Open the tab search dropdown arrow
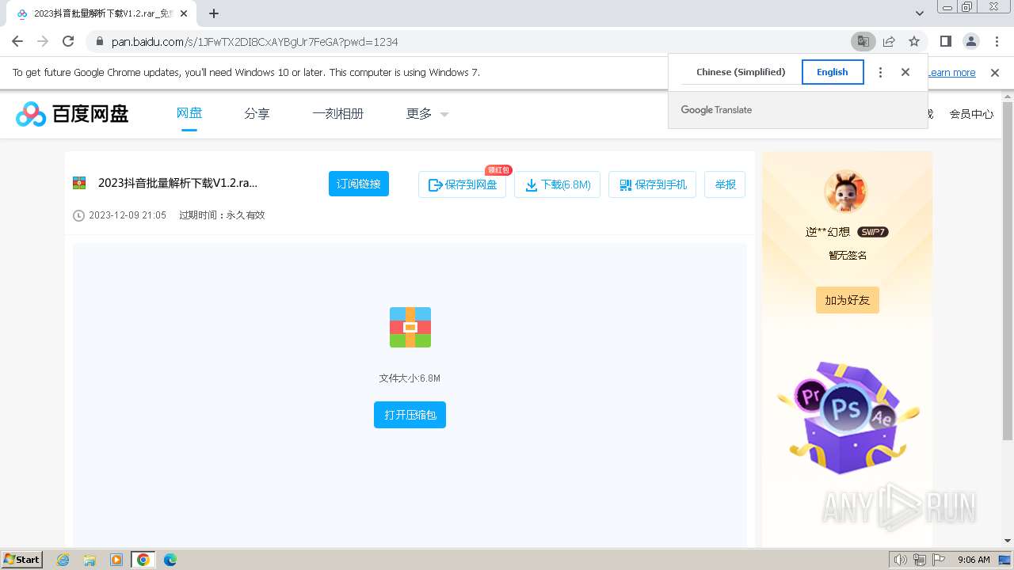This screenshot has width=1014, height=570. pyautogui.click(x=920, y=13)
